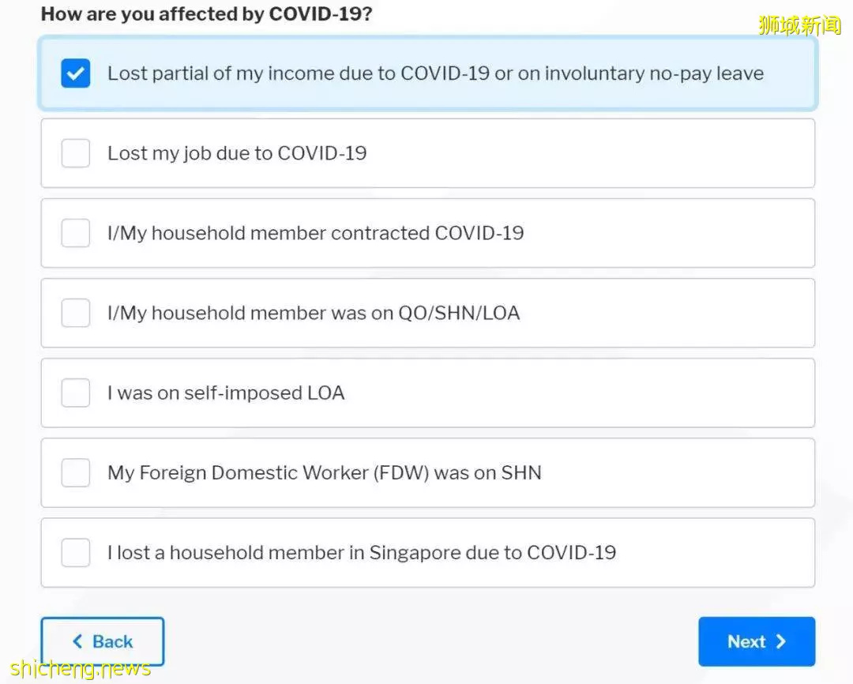Click the left chevron icon on Back
The width and height of the screenshot is (853, 684).
tap(77, 641)
